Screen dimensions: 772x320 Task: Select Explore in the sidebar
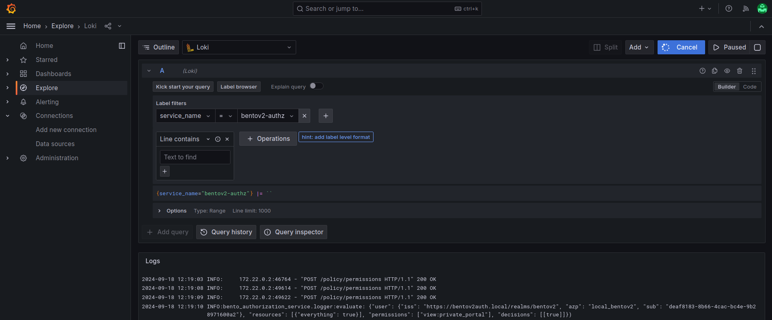(x=47, y=88)
